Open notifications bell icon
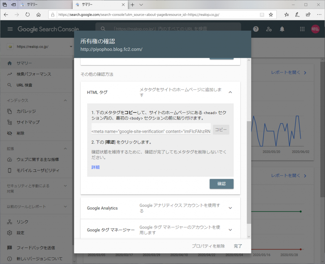The image size is (325, 264). coord(282,29)
